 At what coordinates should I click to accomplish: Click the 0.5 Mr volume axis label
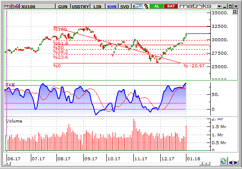tap(219, 143)
